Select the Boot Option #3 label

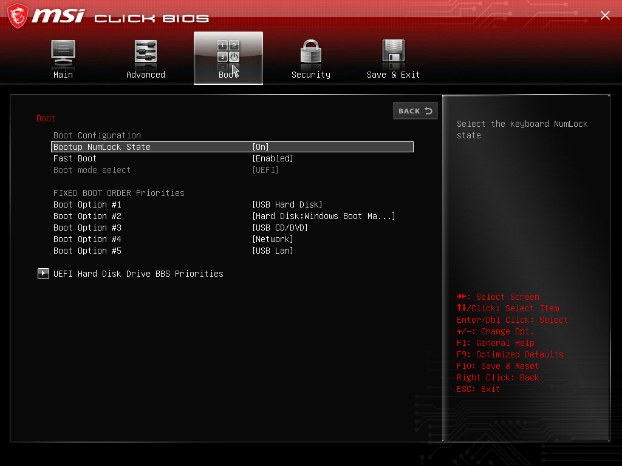tap(87, 228)
